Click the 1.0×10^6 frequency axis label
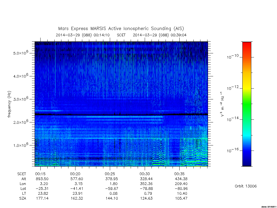The image size is (277, 208). tap(21, 145)
